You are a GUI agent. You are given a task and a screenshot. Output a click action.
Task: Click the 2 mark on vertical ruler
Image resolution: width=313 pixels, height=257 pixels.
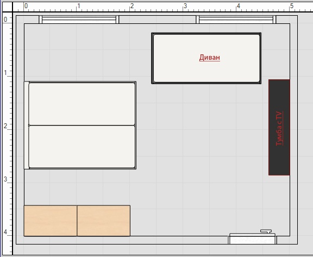[x=5, y=126]
